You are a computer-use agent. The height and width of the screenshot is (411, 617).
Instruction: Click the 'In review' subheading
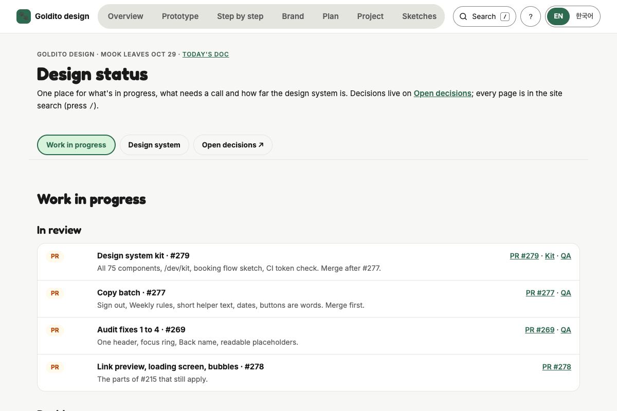pyautogui.click(x=59, y=230)
